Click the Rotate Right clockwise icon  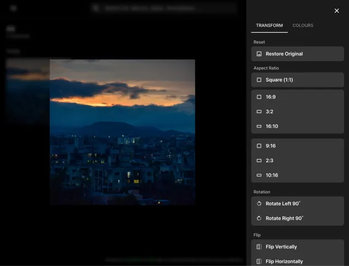click(x=259, y=218)
